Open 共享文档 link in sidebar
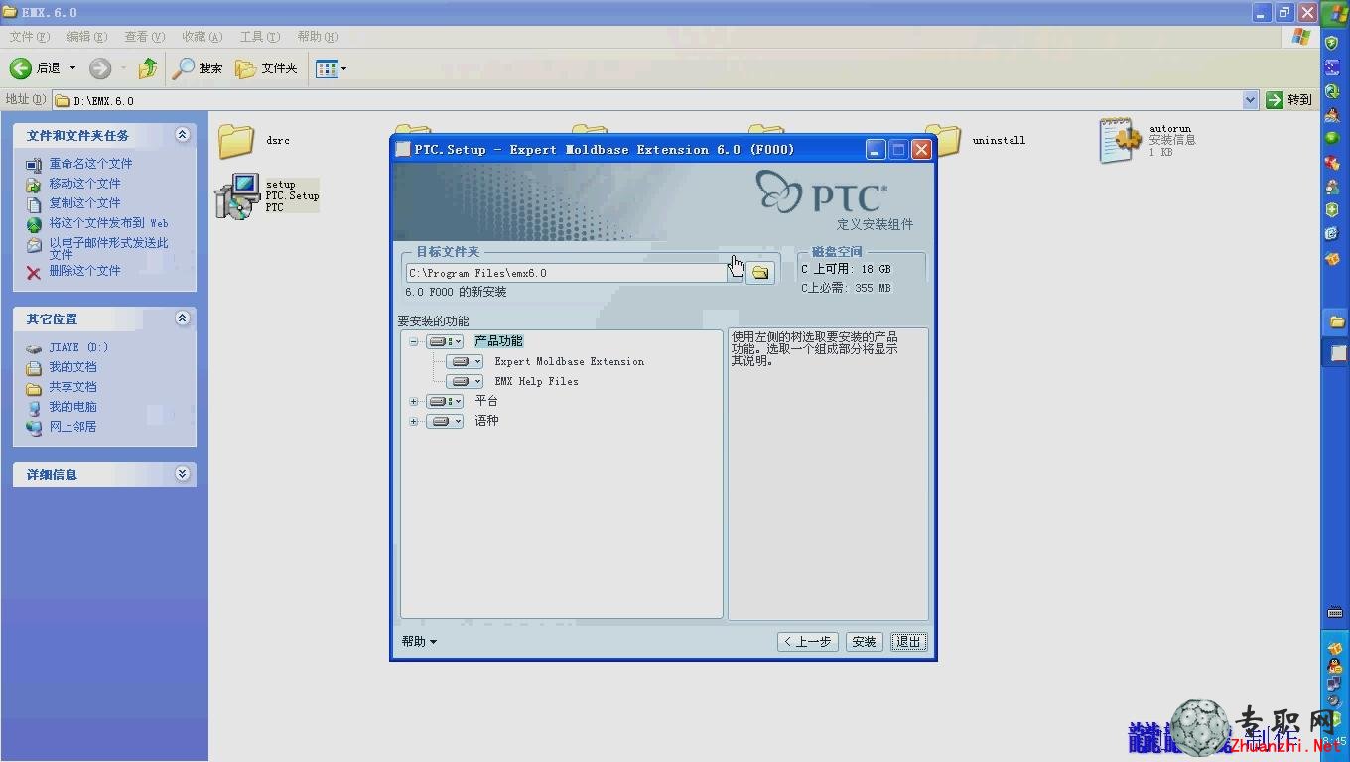 pyautogui.click(x=72, y=387)
